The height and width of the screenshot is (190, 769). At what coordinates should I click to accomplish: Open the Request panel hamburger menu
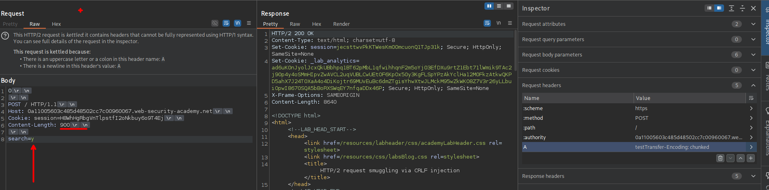(249, 23)
